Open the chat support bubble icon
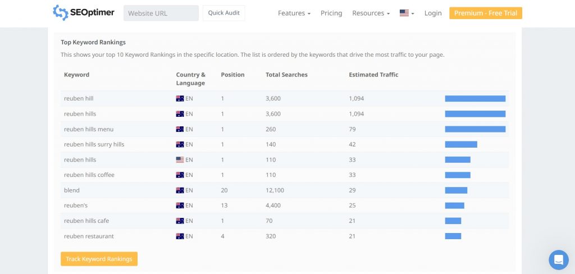 point(558,260)
